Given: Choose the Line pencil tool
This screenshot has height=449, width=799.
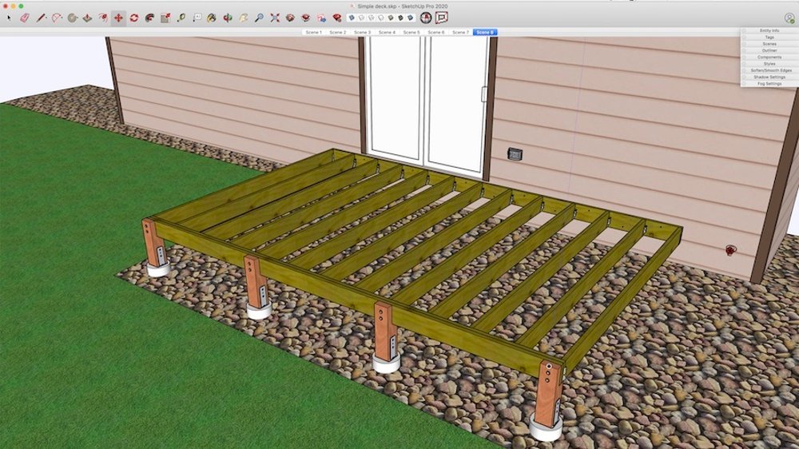Looking at the screenshot, I should pos(40,18).
